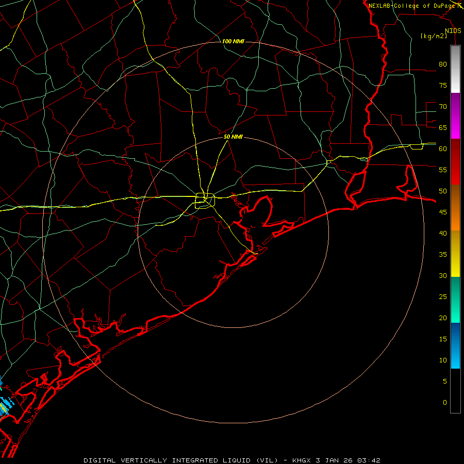Select the "25" value on the scale
The height and width of the screenshot is (464, 464).
[x=443, y=296]
